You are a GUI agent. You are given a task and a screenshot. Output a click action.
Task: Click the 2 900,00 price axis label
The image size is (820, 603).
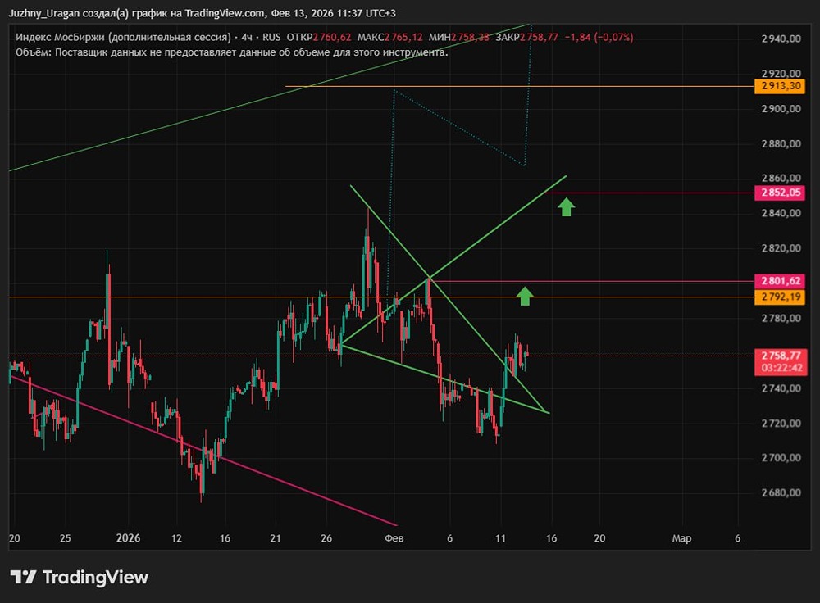click(781, 109)
